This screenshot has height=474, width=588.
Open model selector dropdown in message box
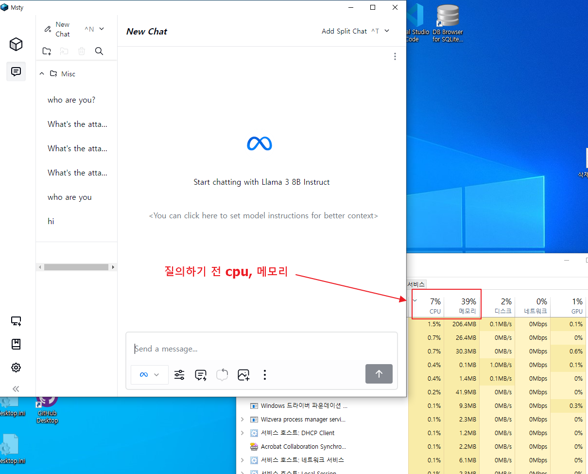coord(150,375)
